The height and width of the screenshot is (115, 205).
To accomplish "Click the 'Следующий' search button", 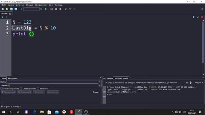I will (x=25, y=92).
